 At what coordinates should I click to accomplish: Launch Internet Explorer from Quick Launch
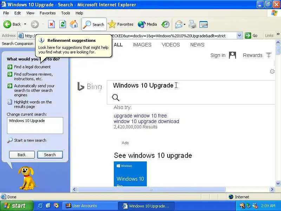point(40,206)
